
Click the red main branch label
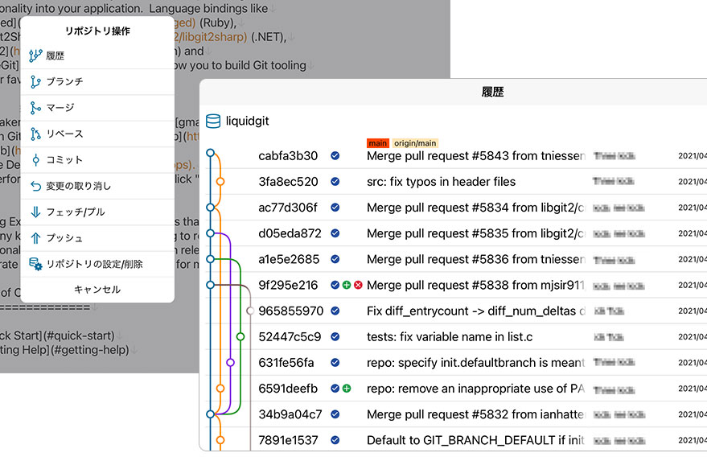click(x=377, y=143)
